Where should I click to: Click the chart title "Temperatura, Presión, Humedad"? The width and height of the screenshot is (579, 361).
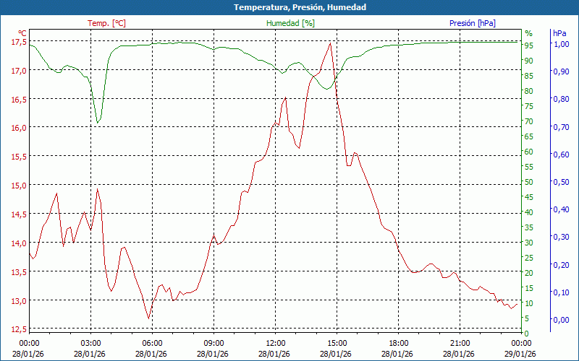[289, 7]
